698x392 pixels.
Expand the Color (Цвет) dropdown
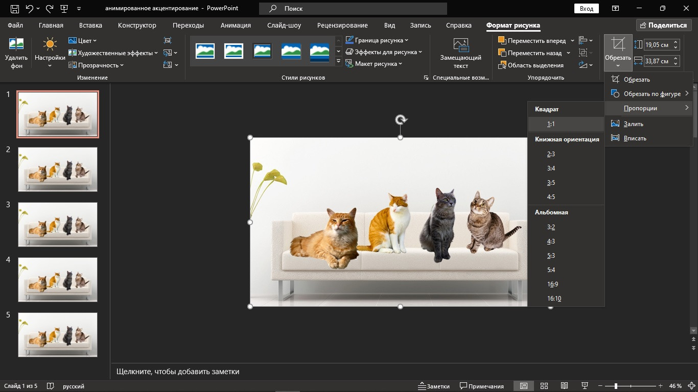coord(83,41)
